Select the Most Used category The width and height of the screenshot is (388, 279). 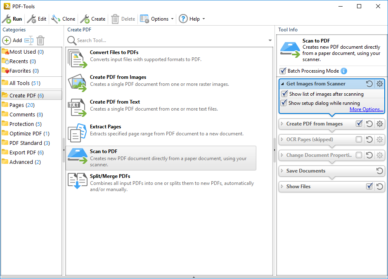click(x=31, y=52)
